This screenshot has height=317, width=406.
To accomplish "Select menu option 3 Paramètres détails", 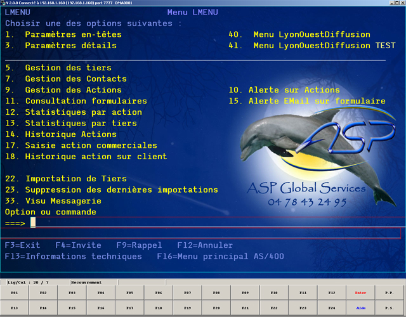I will (x=61, y=46).
